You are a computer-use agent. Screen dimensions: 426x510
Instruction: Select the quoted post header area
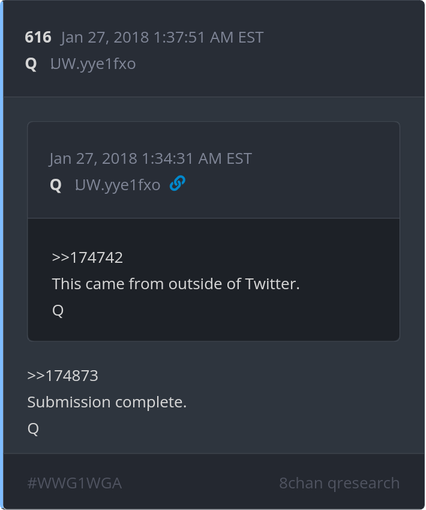point(214,170)
